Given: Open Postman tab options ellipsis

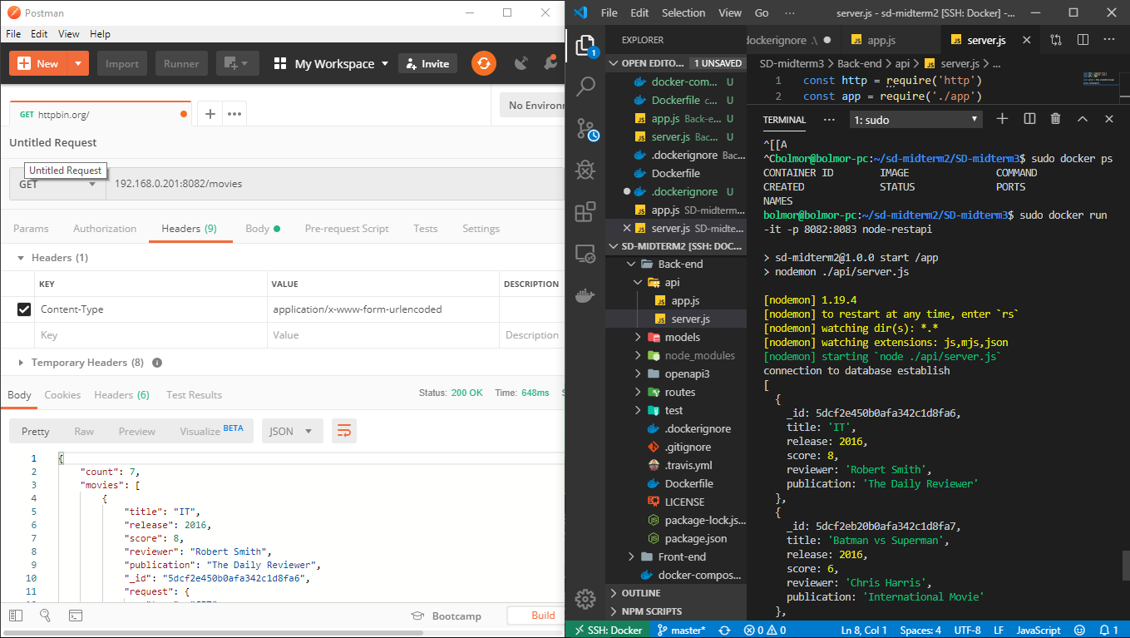Looking at the screenshot, I should point(234,114).
